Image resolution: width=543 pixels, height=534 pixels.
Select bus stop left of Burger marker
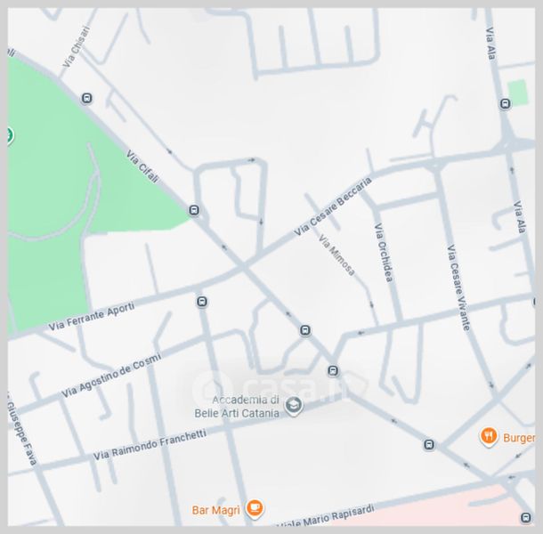click(x=429, y=444)
